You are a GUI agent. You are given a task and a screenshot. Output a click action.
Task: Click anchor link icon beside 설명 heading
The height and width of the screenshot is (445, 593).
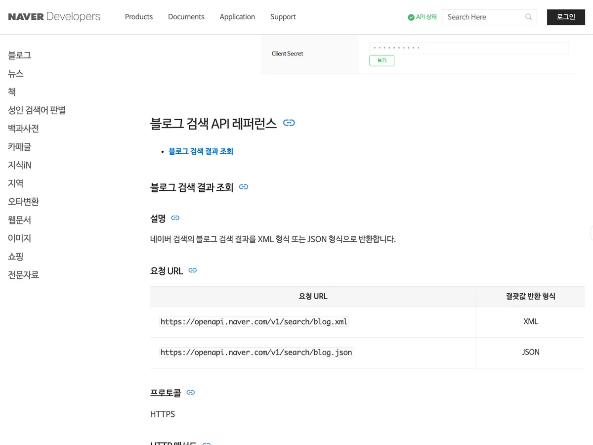(175, 218)
